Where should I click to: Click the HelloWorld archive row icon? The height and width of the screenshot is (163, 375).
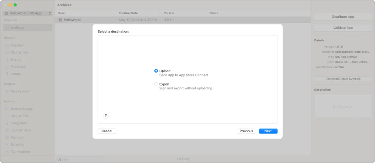[60, 20]
